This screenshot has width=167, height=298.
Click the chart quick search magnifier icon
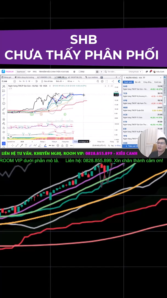pos(98,81)
